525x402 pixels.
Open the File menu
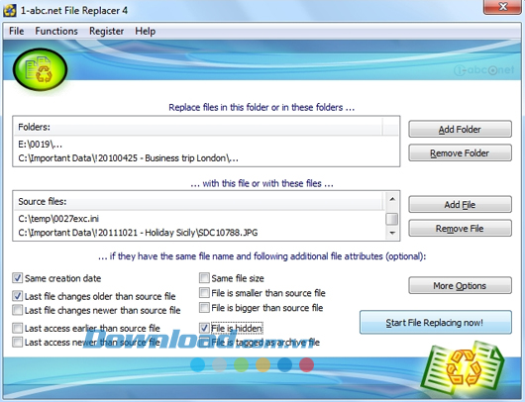pyautogui.click(x=17, y=31)
